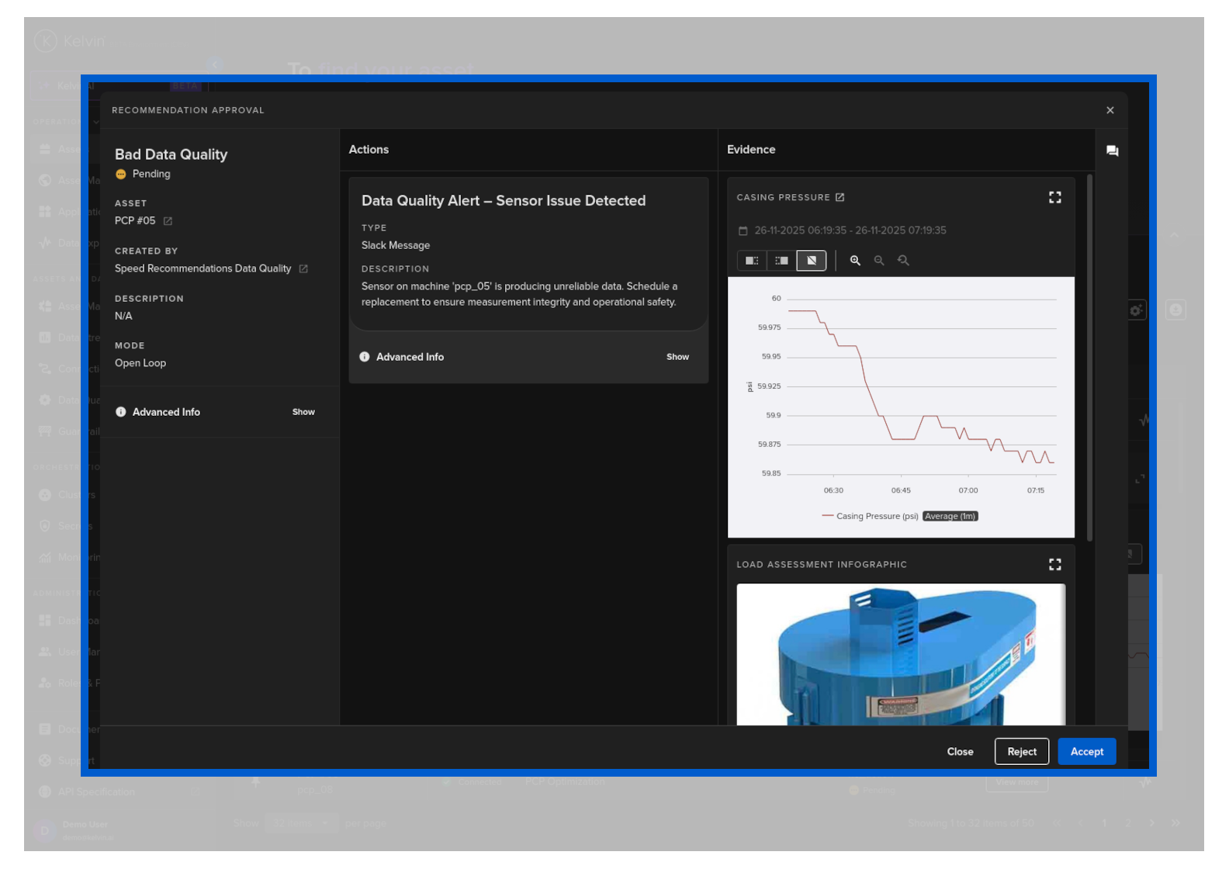Open Casing Pressure in new window
Image resolution: width=1229 pixels, height=869 pixels.
[x=840, y=198]
